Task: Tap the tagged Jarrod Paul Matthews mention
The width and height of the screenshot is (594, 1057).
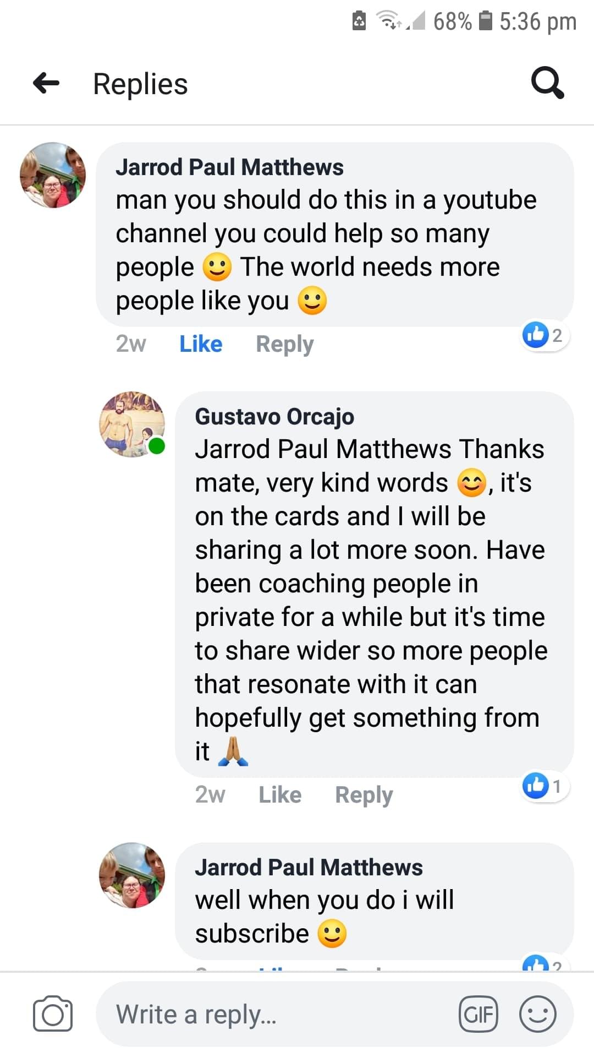Action: point(325,449)
